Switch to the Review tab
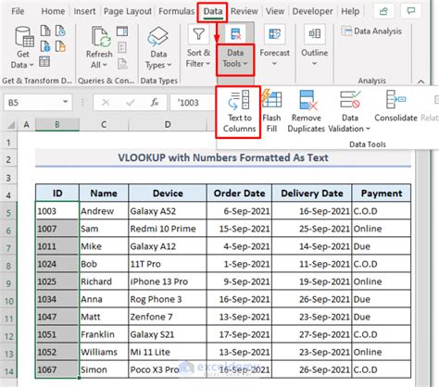Screen dimensions: 439x387 pyautogui.click(x=244, y=11)
